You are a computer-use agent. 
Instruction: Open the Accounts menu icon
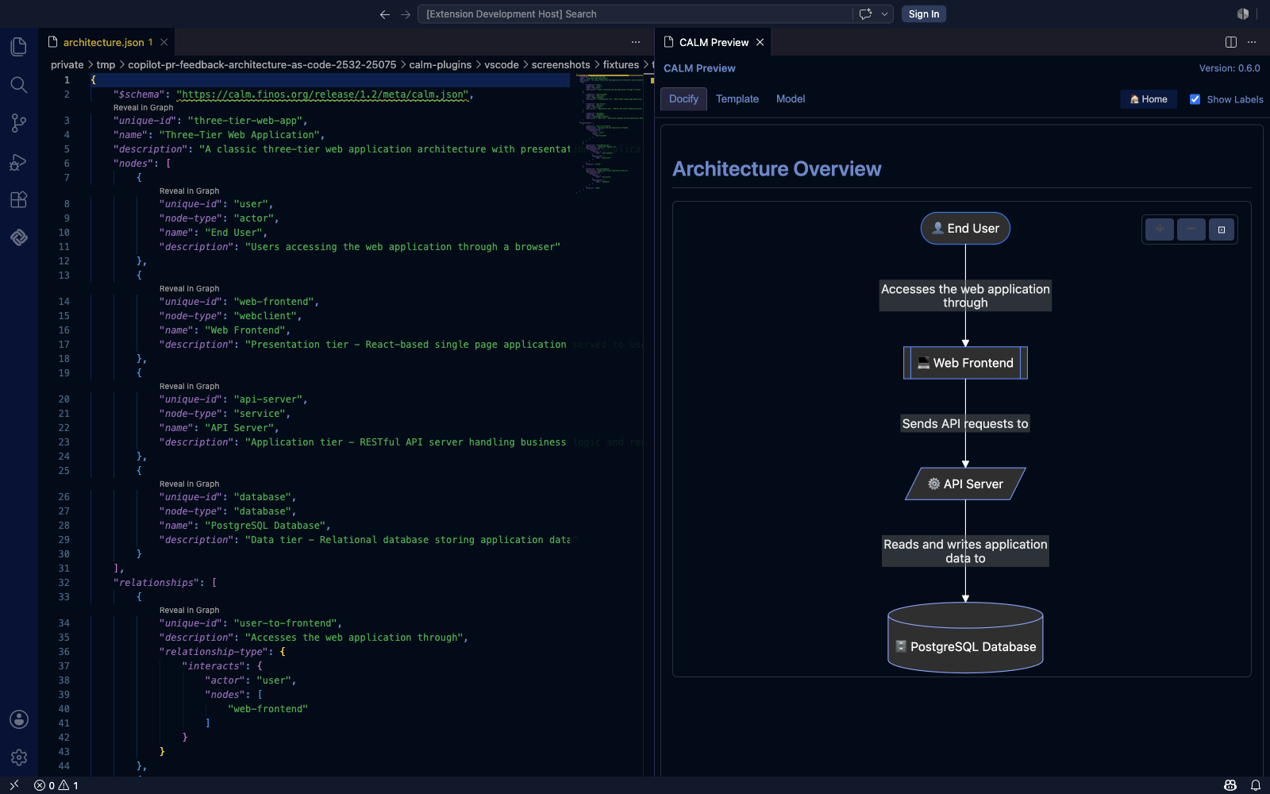pos(19,719)
